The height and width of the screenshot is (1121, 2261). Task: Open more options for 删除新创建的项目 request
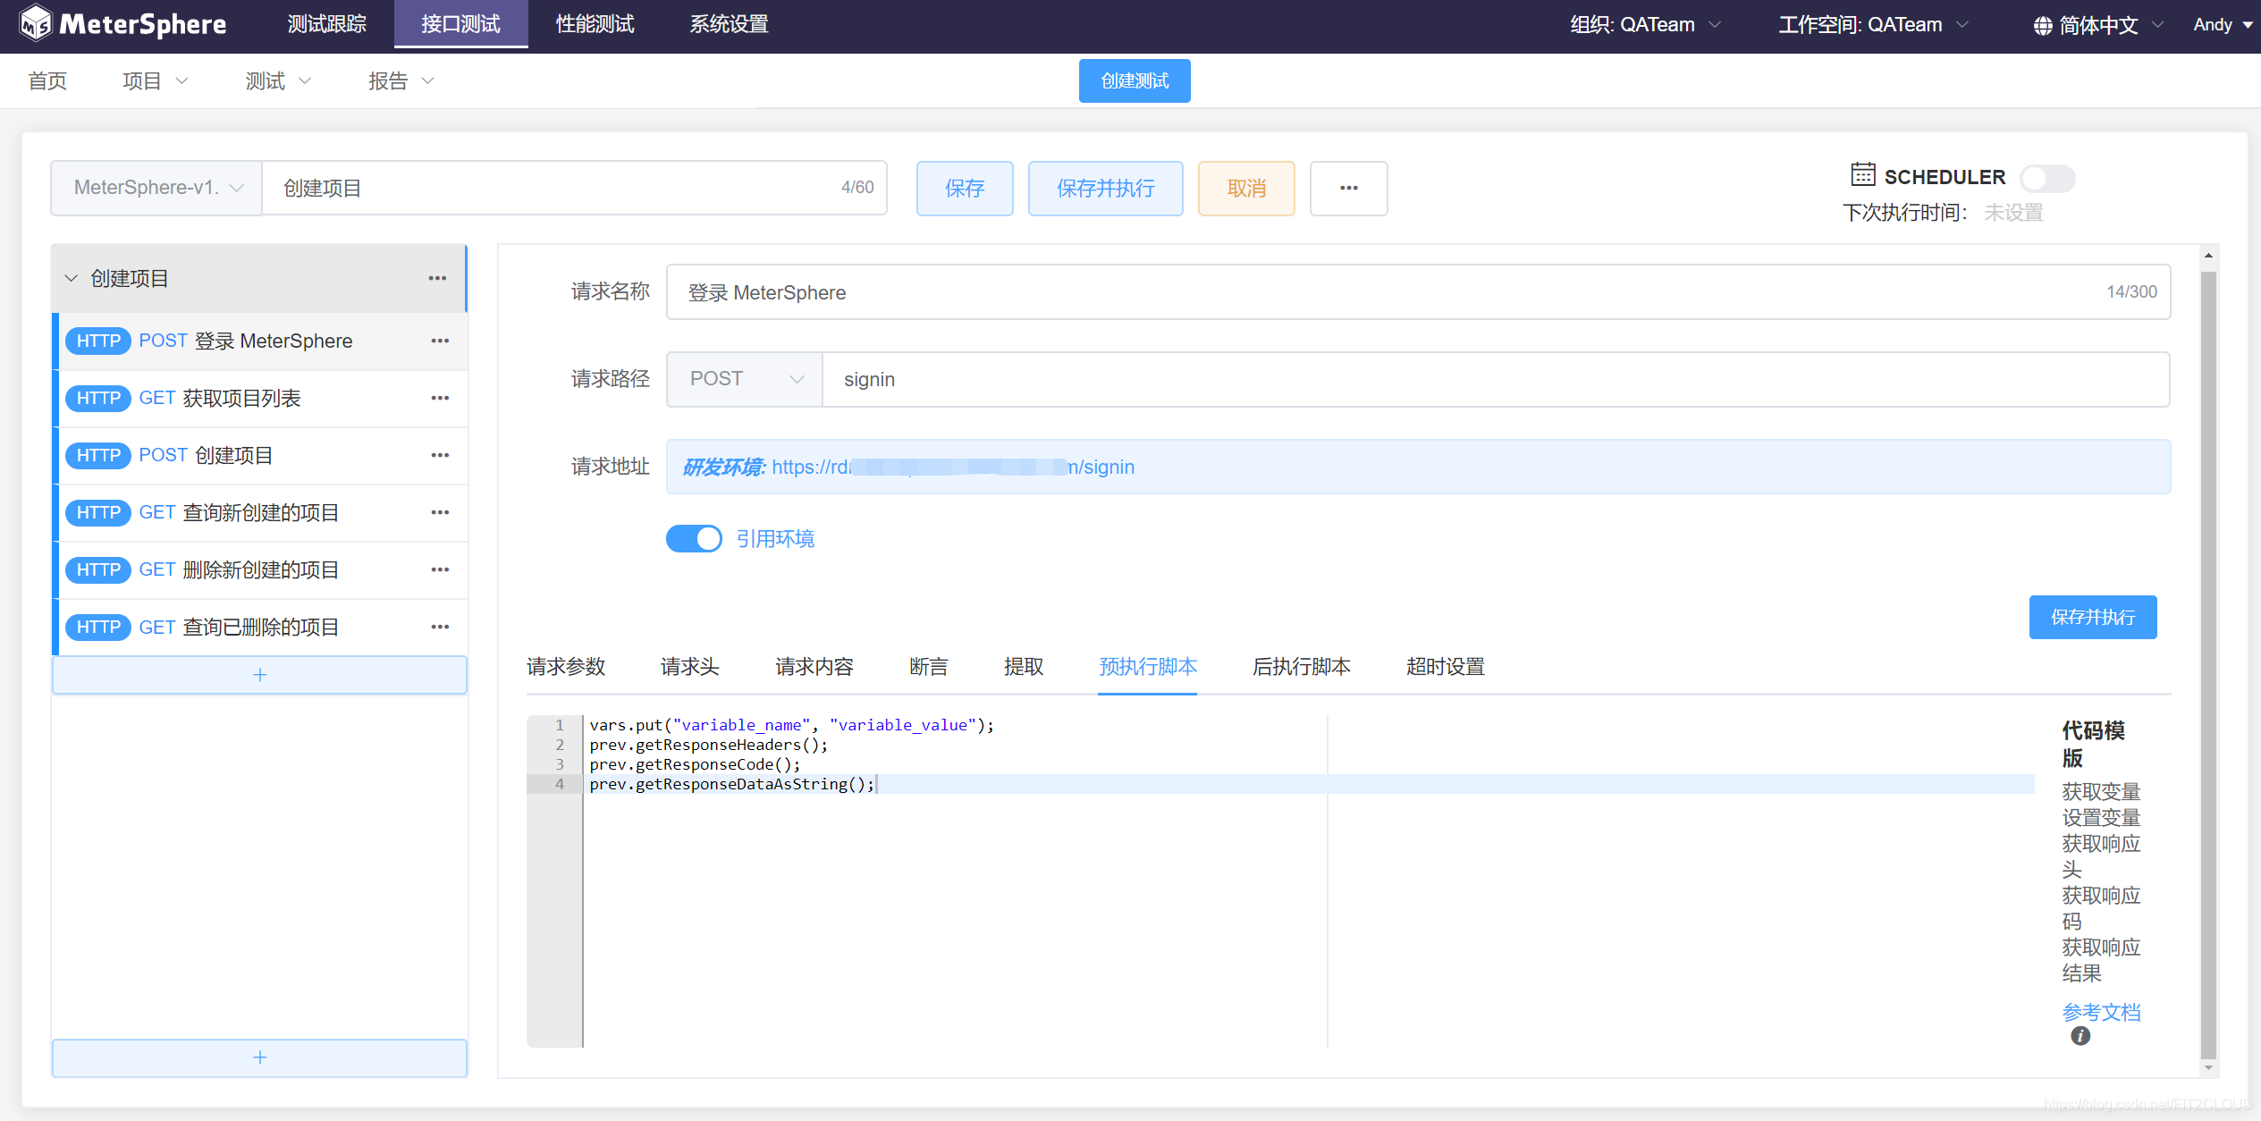tap(440, 569)
